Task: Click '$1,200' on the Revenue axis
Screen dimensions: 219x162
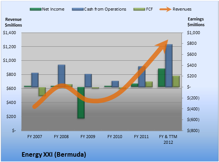Action: [9, 47]
